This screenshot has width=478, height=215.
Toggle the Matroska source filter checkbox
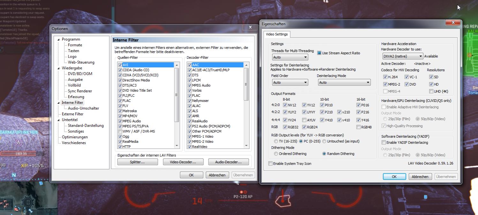tap(120, 111)
